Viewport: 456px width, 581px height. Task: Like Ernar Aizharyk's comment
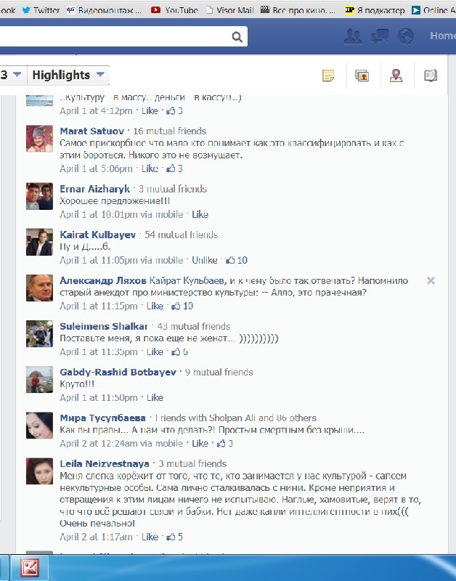(200, 214)
